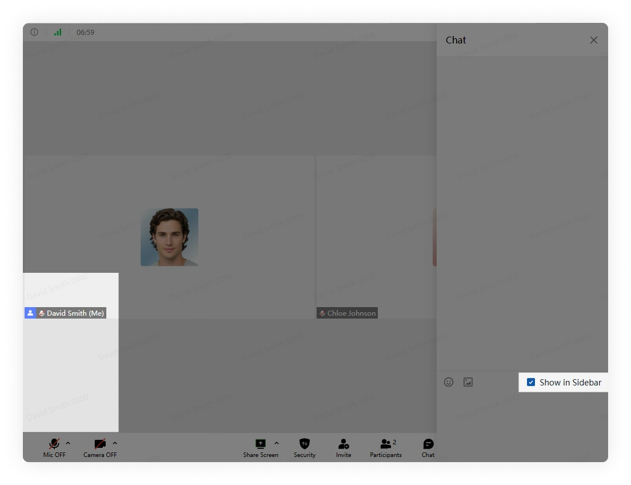
Task: Start sharing with Share Screen button
Action: click(x=261, y=448)
